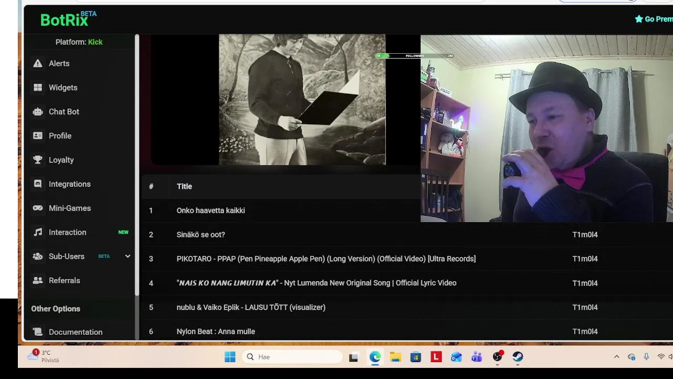Screen dimensions: 673x379
Task: Open Outlook from the taskbar
Action: click(456, 357)
